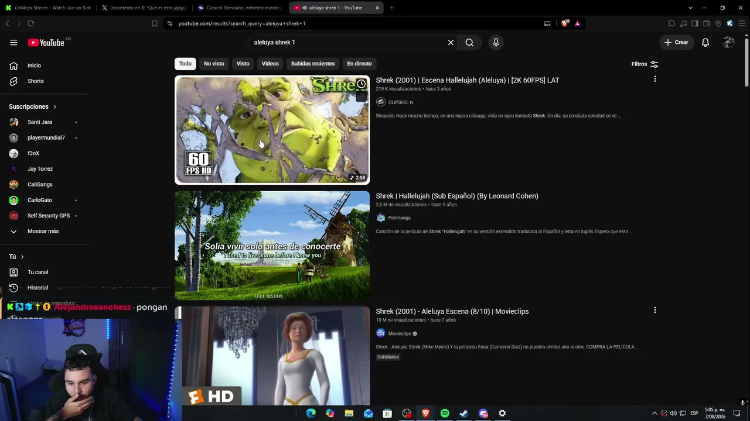This screenshot has width=750, height=421.
Task: Play the Shrek 60 FPS HD thumbnail
Action: point(272,130)
